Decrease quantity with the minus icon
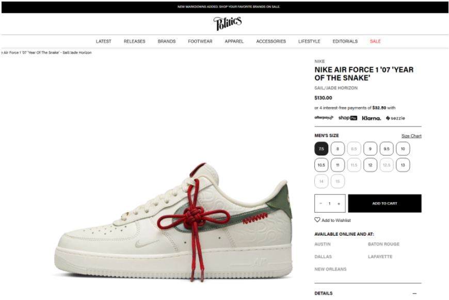 [320, 204]
